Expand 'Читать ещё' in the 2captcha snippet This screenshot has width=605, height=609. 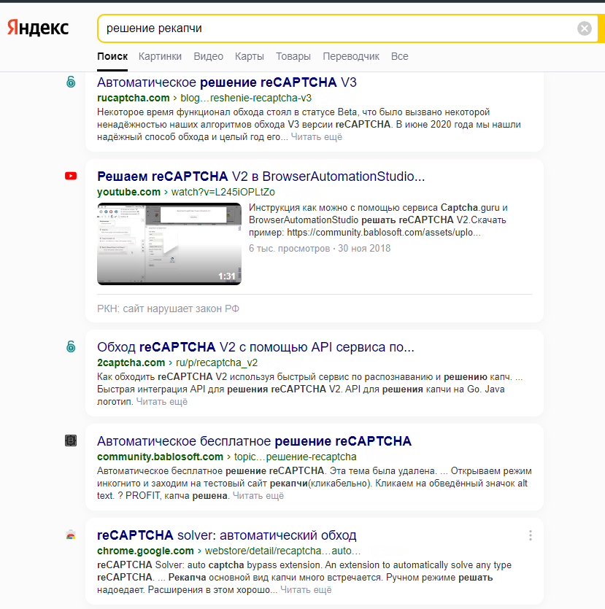pos(161,402)
